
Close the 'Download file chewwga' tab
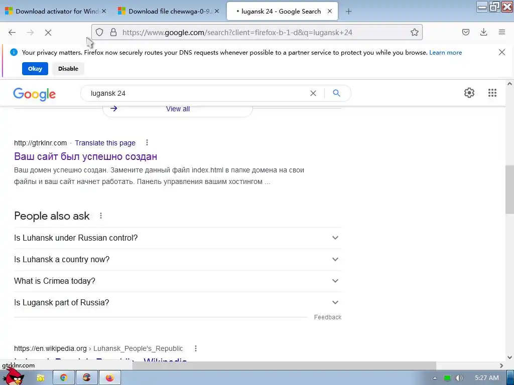point(217,11)
